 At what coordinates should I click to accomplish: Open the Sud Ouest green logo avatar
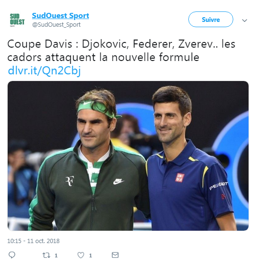[x=17, y=20]
